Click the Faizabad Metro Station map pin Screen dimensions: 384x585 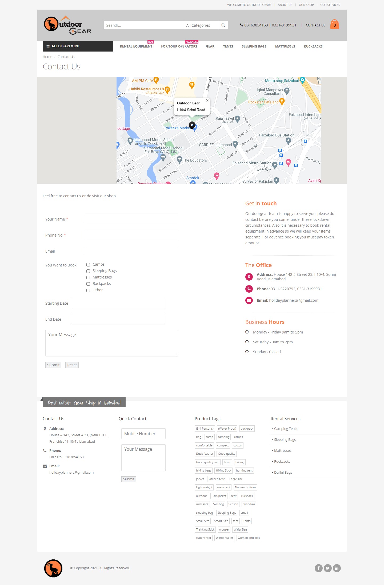275,165
